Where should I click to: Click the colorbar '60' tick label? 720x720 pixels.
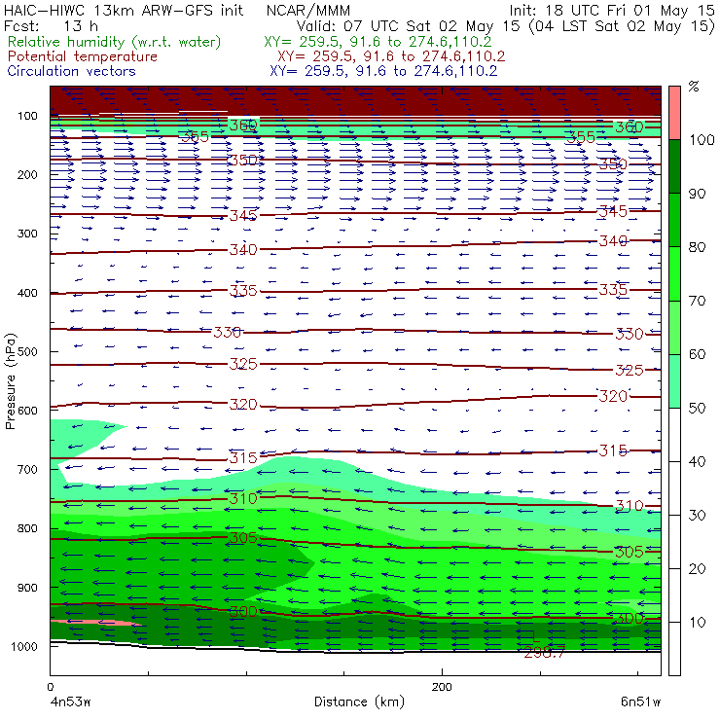click(697, 354)
